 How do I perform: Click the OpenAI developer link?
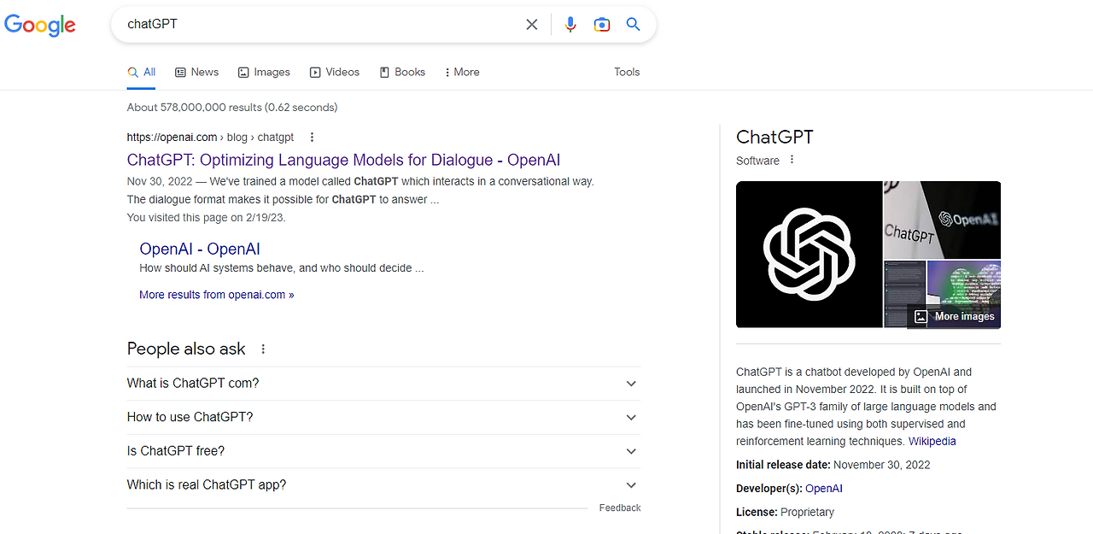pos(824,489)
